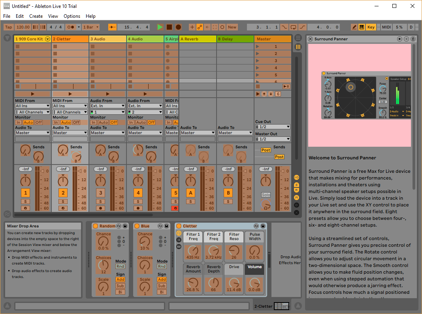
Task: Toggle Cletter device activator
Action: pyautogui.click(x=179, y=226)
